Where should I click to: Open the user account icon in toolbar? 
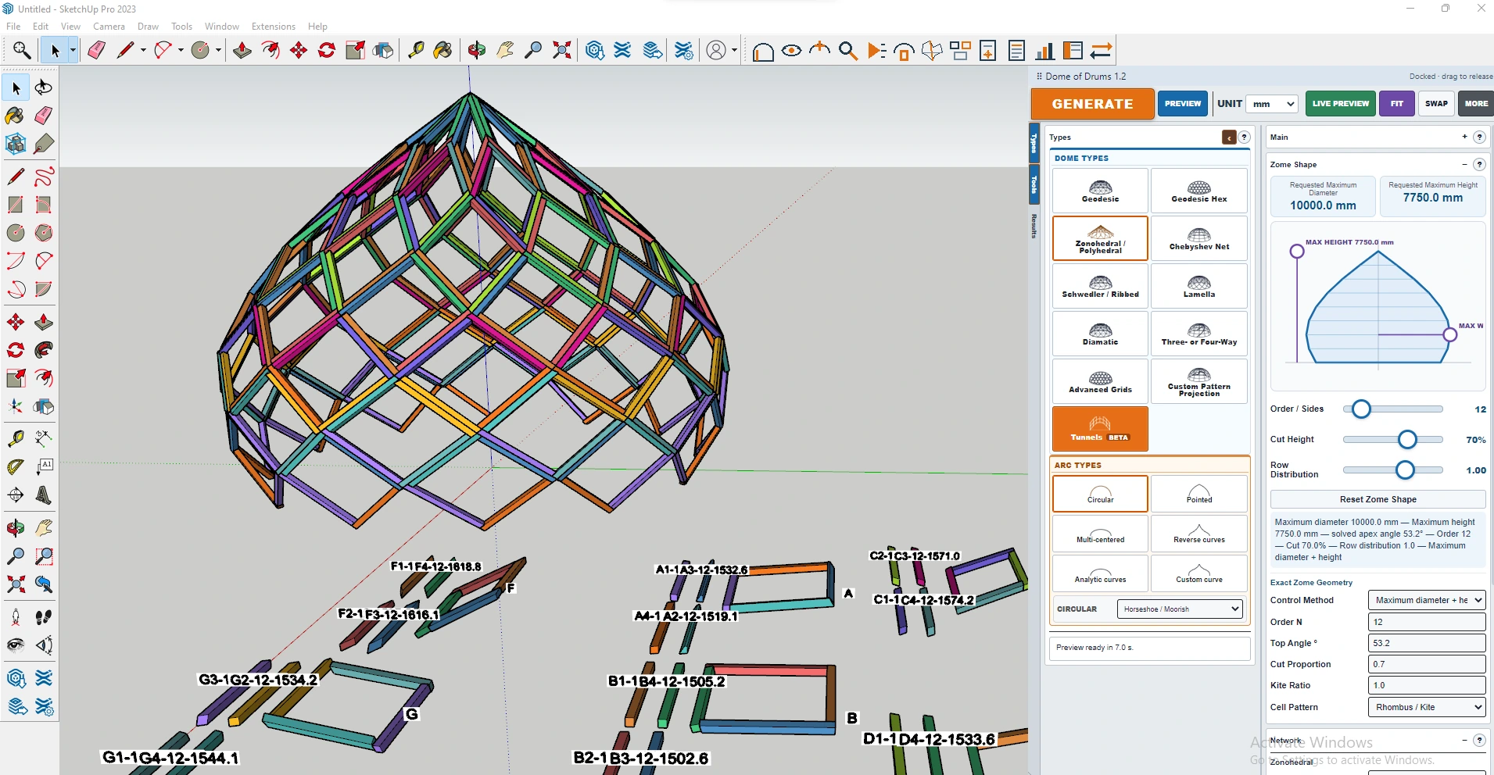716,51
